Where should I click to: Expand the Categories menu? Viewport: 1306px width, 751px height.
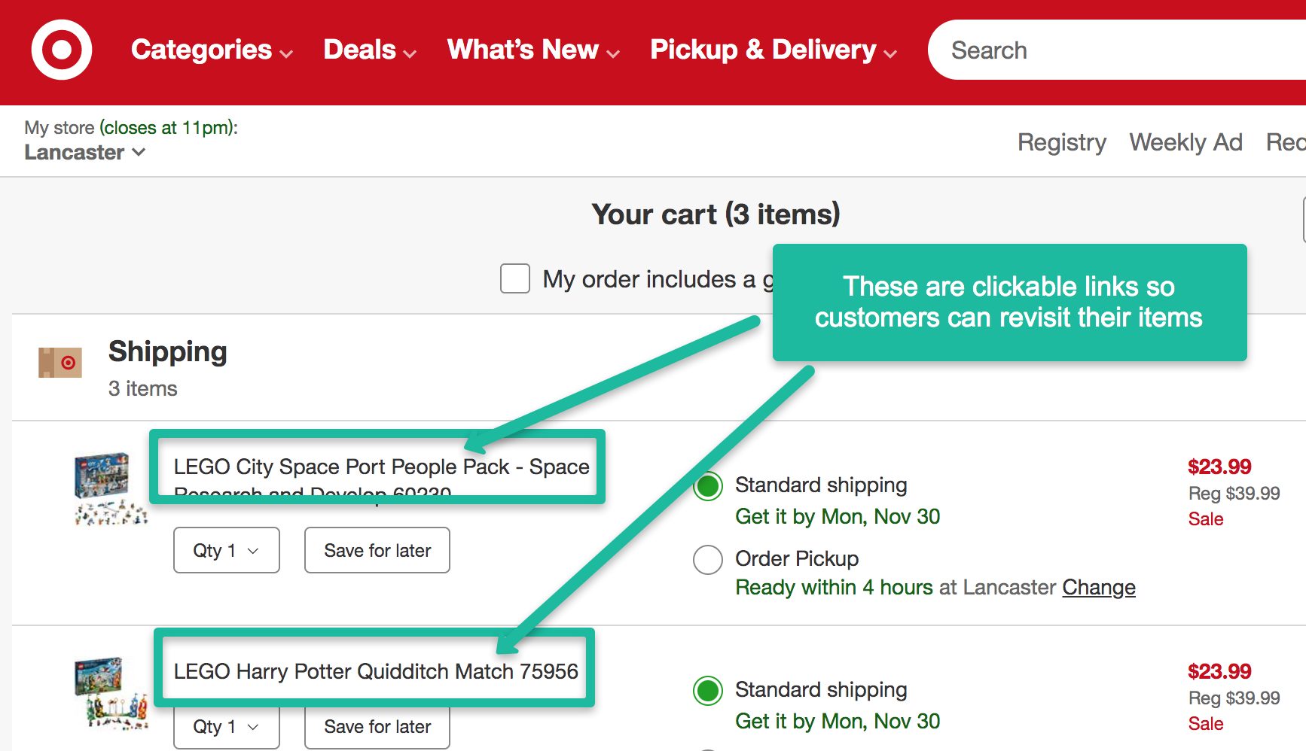pyautogui.click(x=212, y=50)
